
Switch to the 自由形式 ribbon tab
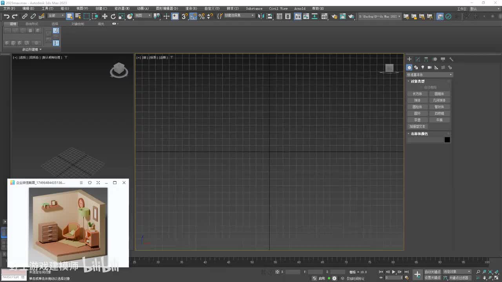[32, 24]
